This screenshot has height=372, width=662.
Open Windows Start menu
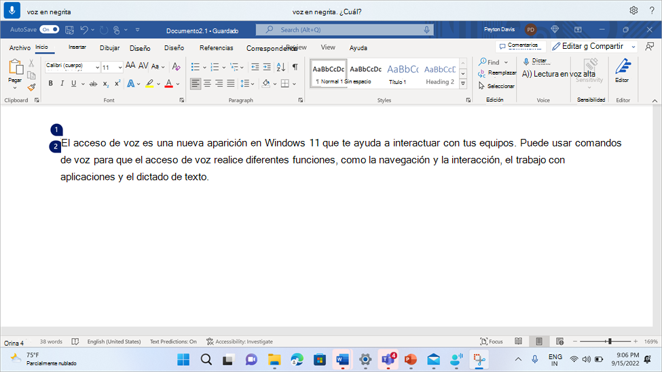coord(183,359)
